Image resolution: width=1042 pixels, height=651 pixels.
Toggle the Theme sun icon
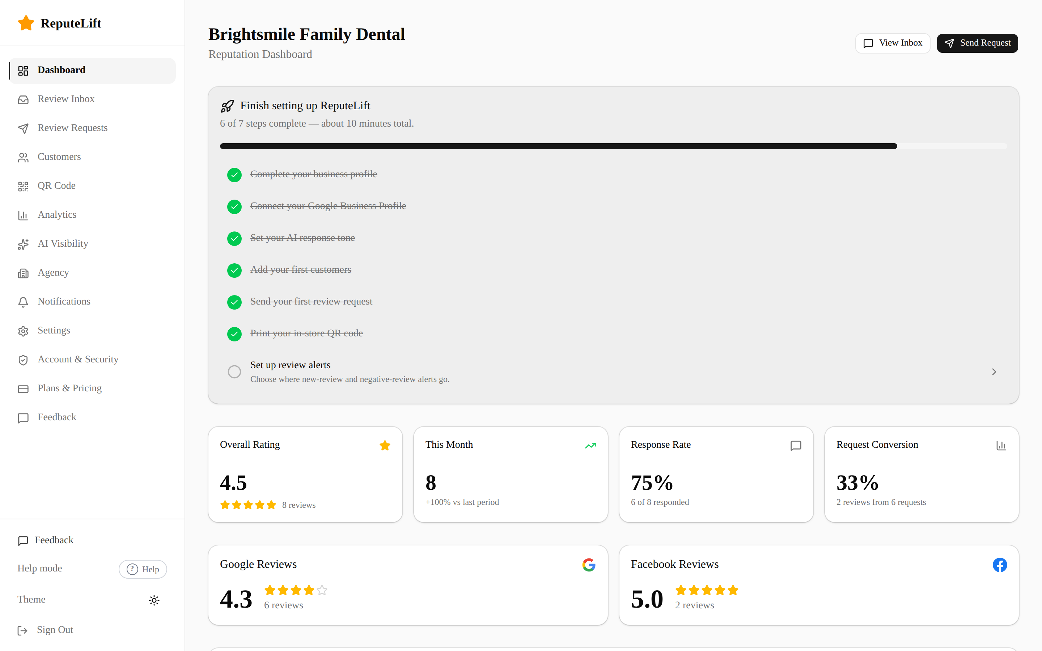pyautogui.click(x=154, y=600)
